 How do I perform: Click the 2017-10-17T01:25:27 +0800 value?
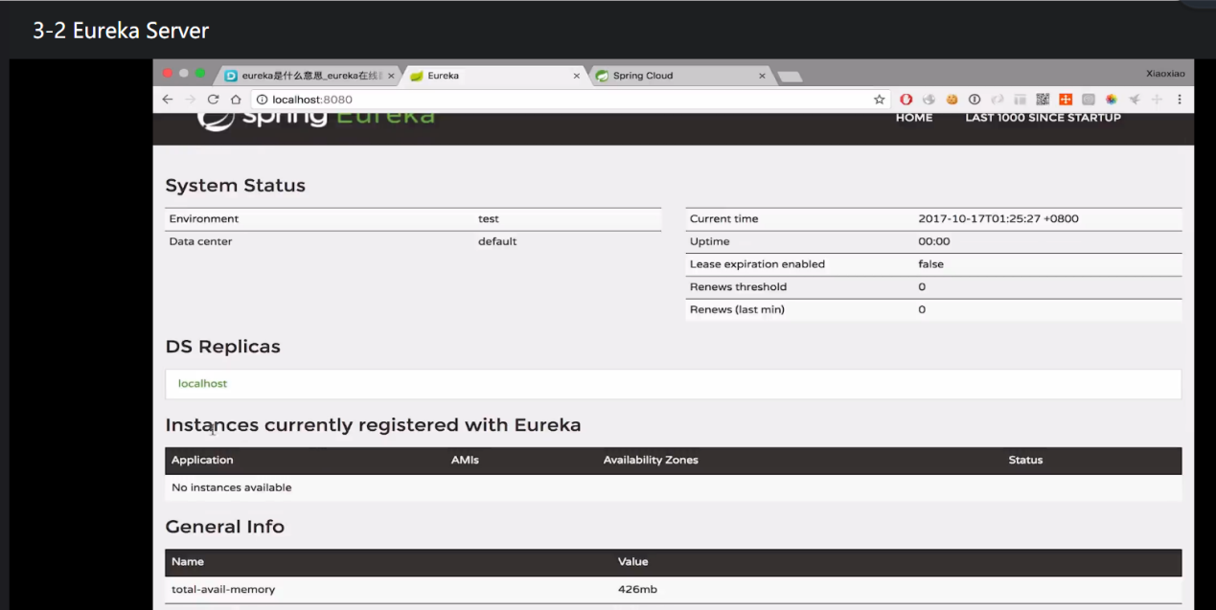pyautogui.click(x=998, y=218)
